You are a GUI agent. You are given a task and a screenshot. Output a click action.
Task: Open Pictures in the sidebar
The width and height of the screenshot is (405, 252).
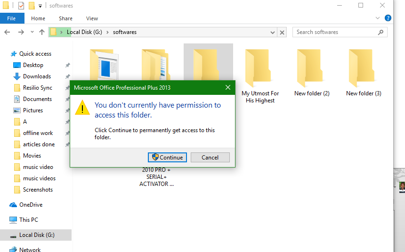[x=33, y=110]
